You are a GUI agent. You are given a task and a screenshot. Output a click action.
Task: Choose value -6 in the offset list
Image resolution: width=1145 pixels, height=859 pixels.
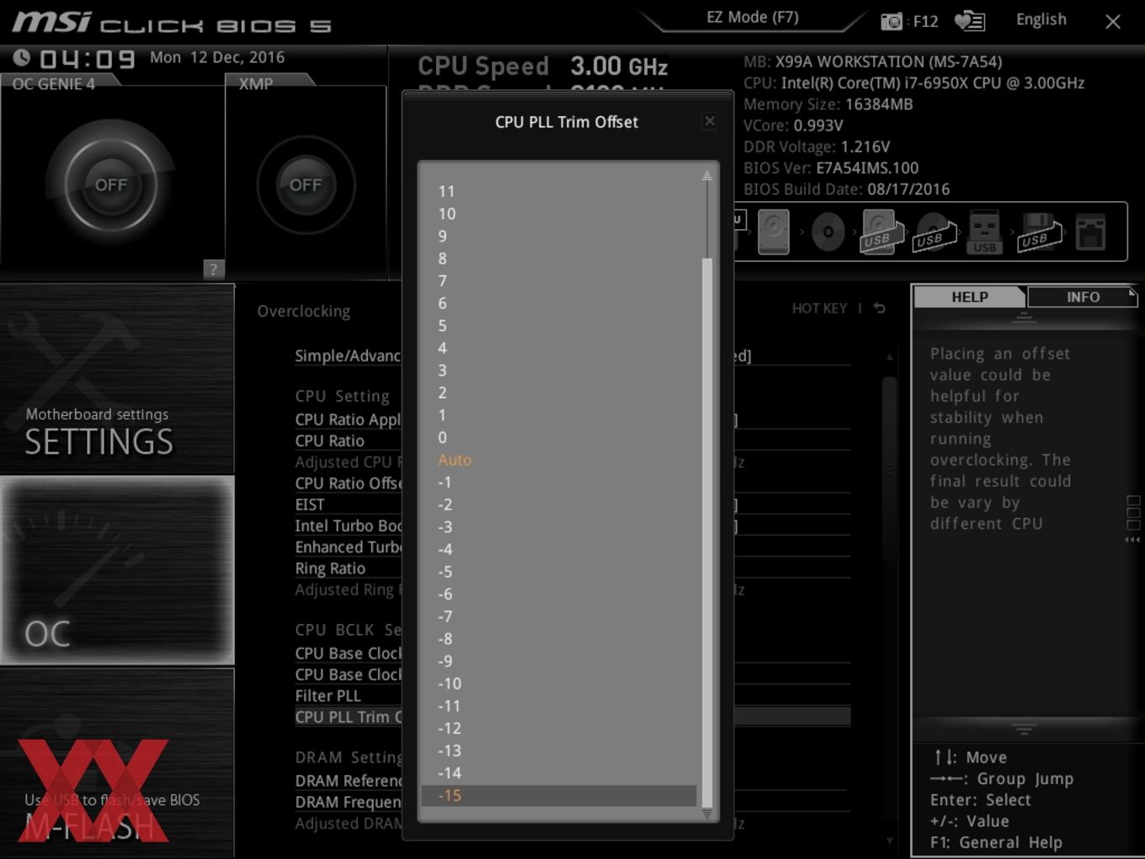point(558,594)
